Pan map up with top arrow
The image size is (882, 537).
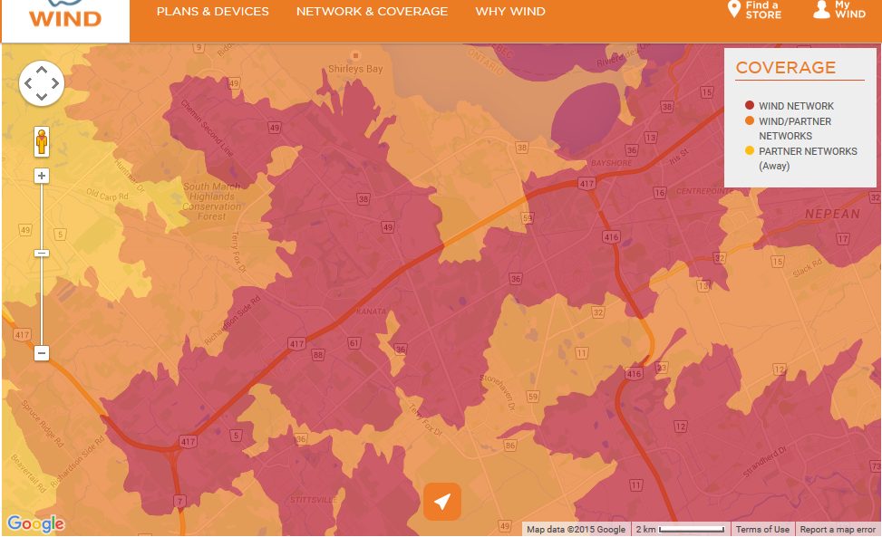click(x=42, y=70)
